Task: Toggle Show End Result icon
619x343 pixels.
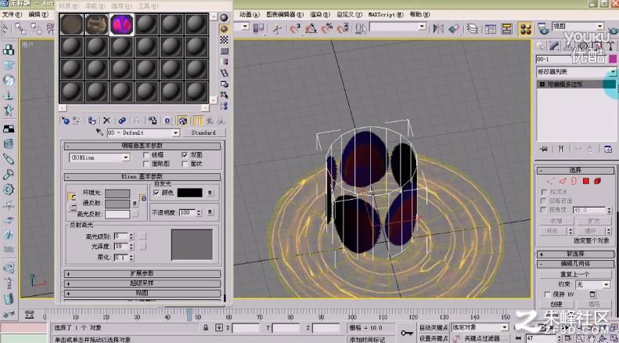Action: point(198,121)
